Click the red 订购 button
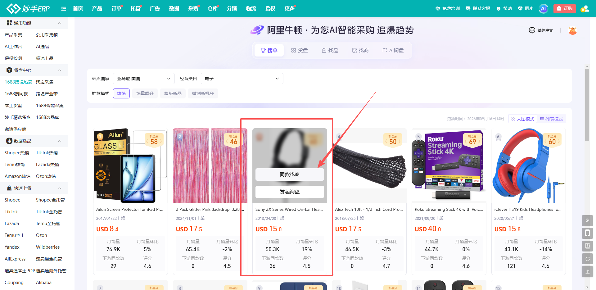596x290 pixels. (565, 9)
